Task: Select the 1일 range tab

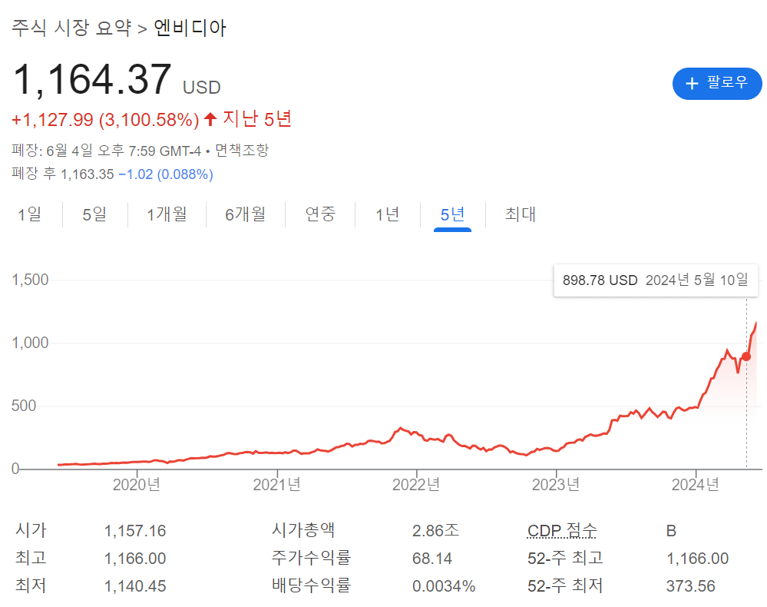Action: click(x=30, y=214)
